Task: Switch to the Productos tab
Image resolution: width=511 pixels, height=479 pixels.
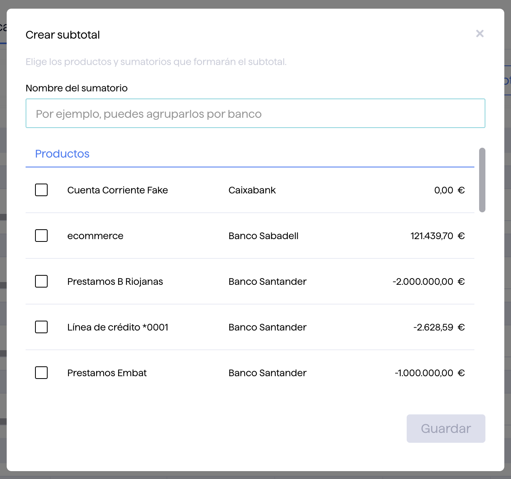Action: click(x=62, y=154)
